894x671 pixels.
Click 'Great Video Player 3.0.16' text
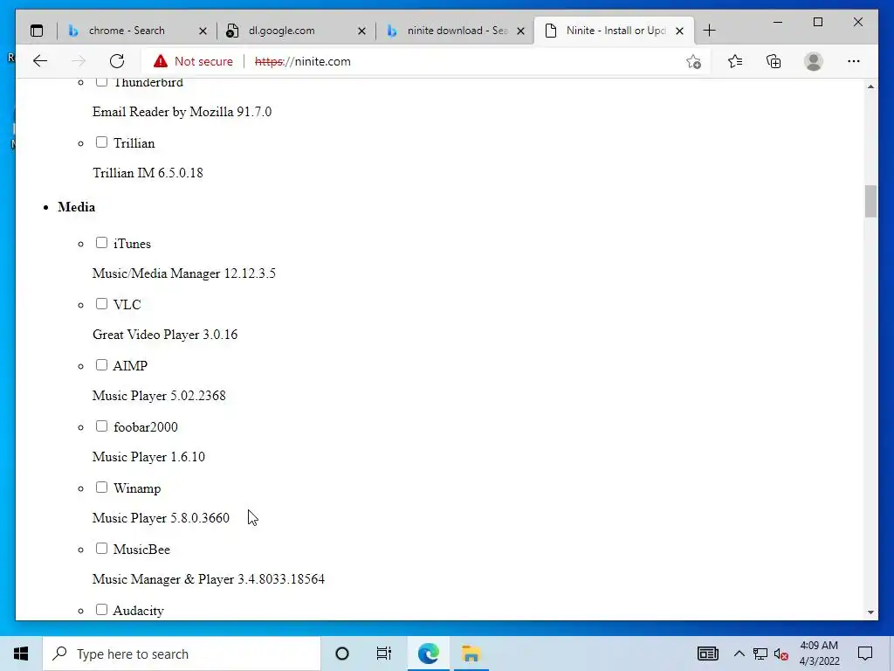(x=165, y=335)
